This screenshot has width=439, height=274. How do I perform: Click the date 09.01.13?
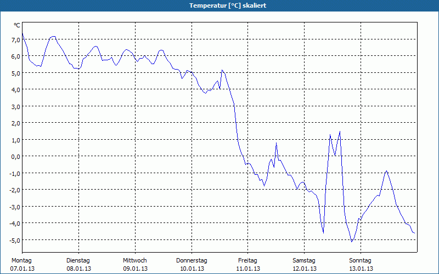pos(135,269)
